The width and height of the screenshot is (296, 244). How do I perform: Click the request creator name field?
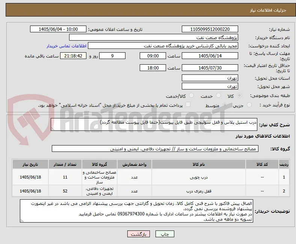163,46
